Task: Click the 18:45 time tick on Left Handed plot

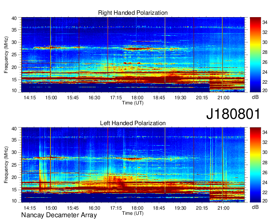Action: (159, 208)
